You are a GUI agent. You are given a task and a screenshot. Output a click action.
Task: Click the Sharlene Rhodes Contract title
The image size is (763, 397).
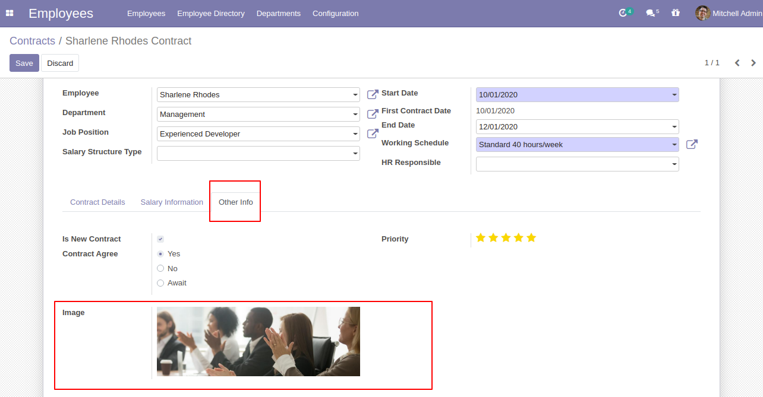[x=128, y=41]
